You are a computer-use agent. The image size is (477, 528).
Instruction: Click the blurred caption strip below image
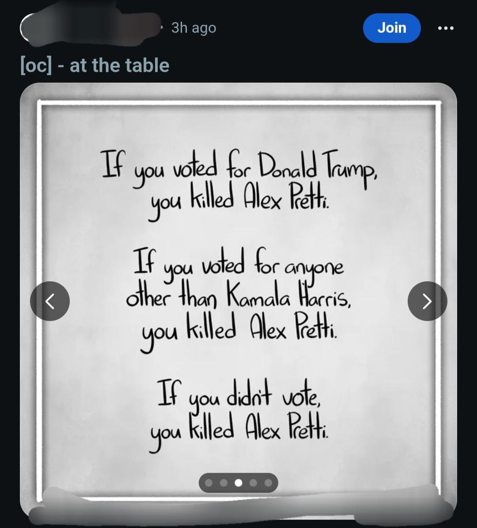tap(238, 507)
